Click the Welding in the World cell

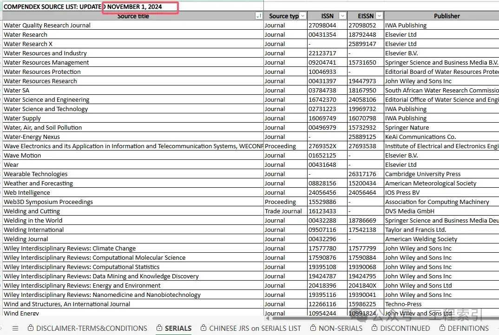point(133,221)
